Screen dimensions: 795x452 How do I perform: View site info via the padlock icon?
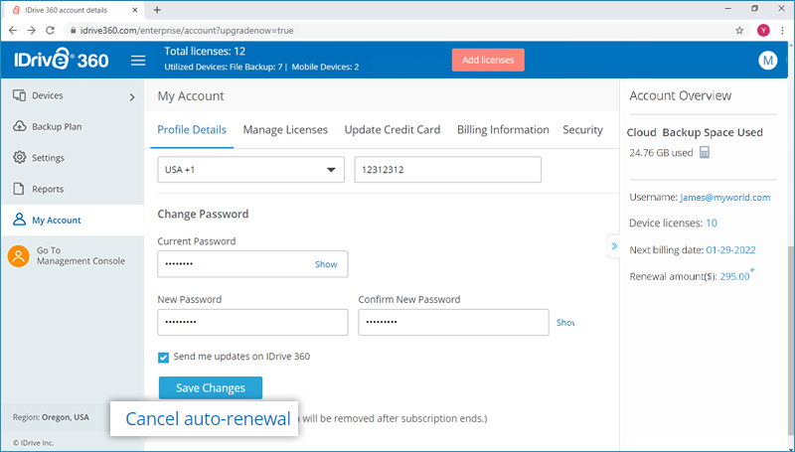tap(73, 31)
